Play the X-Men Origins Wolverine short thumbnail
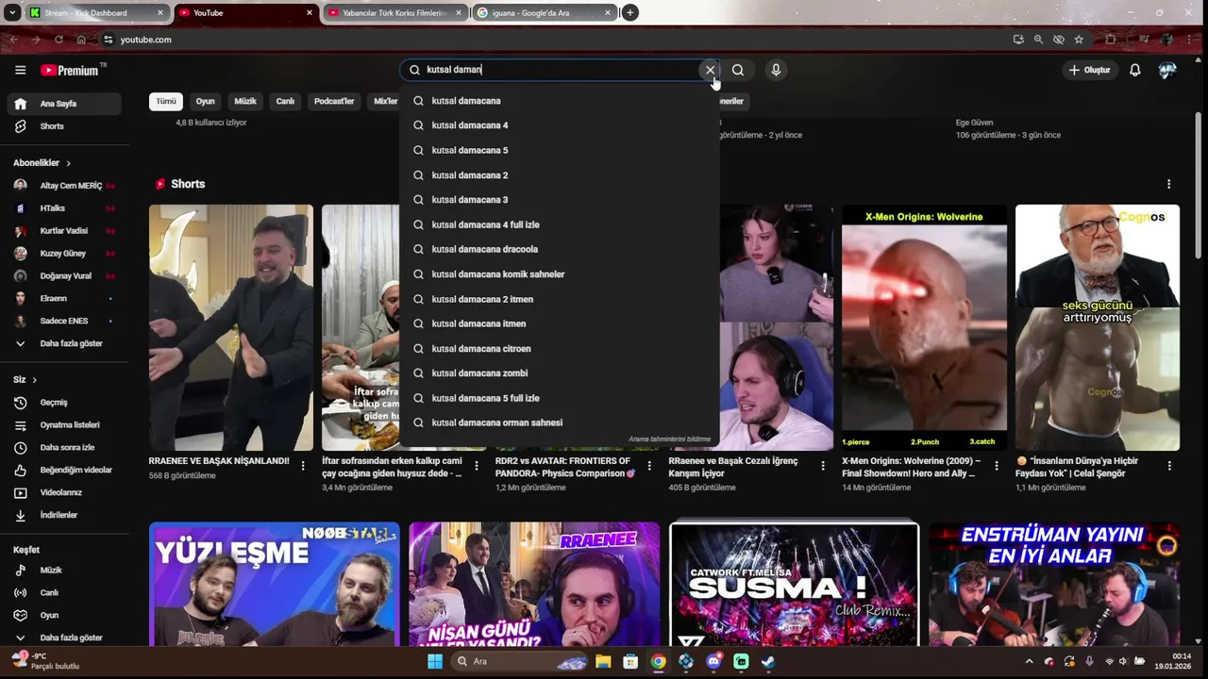The width and height of the screenshot is (1208, 679). [x=924, y=327]
